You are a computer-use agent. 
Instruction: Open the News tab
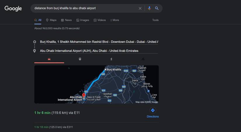click(66, 20)
